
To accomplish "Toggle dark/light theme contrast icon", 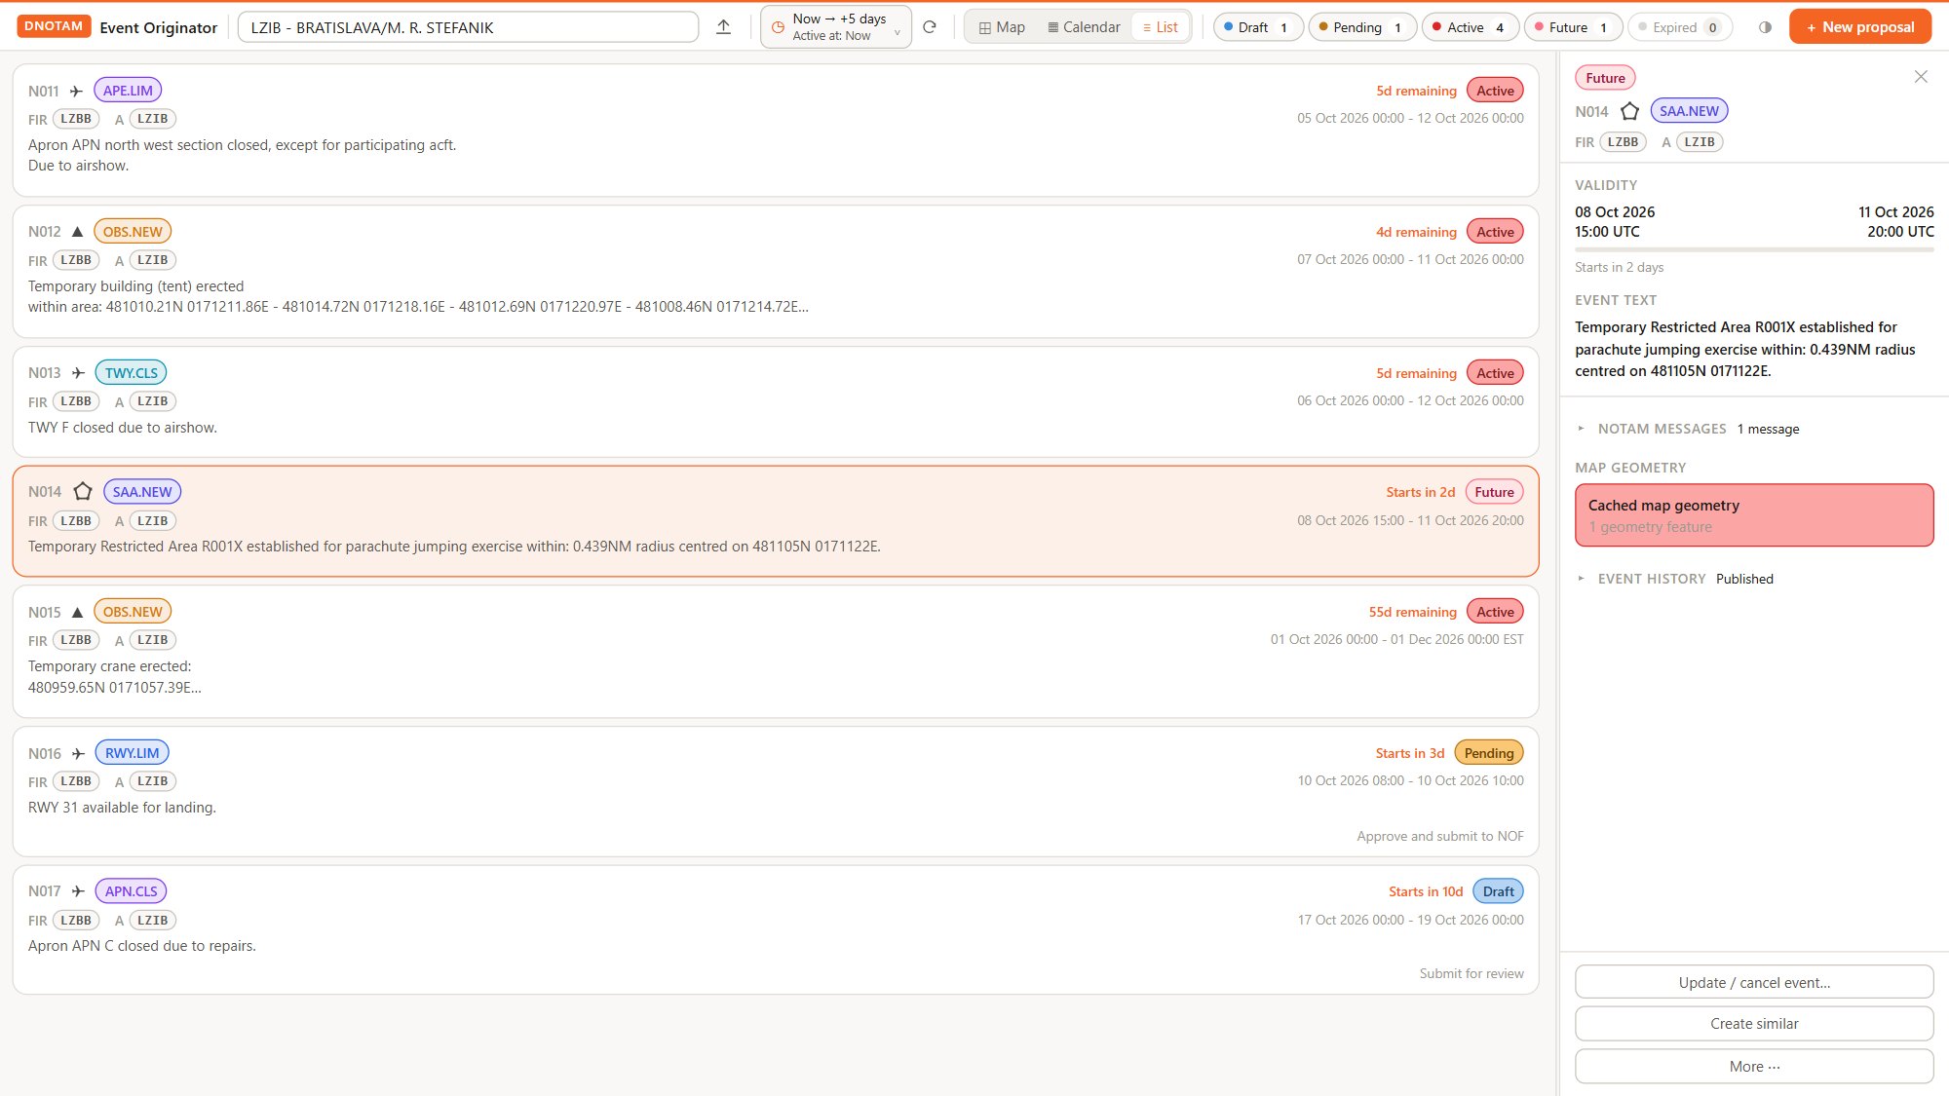I will coord(1765,27).
